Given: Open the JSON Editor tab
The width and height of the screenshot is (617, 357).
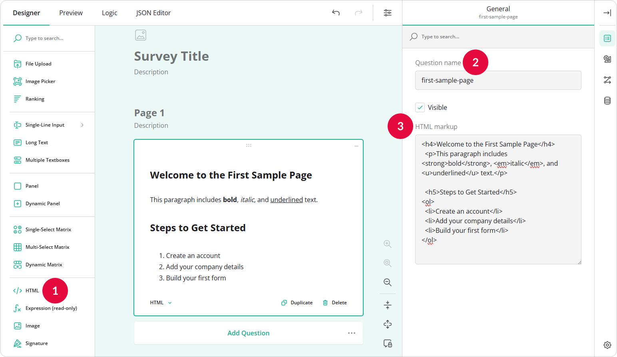Looking at the screenshot, I should [153, 12].
